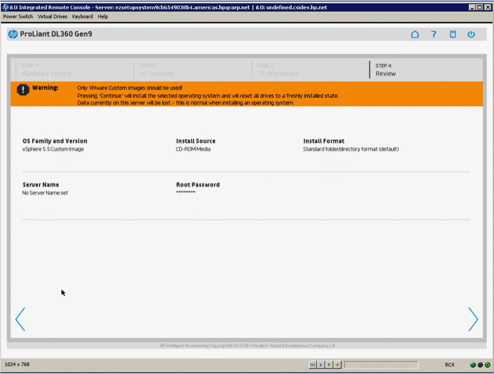Maximize the iLO Remote Console window
The width and height of the screenshot is (494, 374).
pyautogui.click(x=479, y=7)
